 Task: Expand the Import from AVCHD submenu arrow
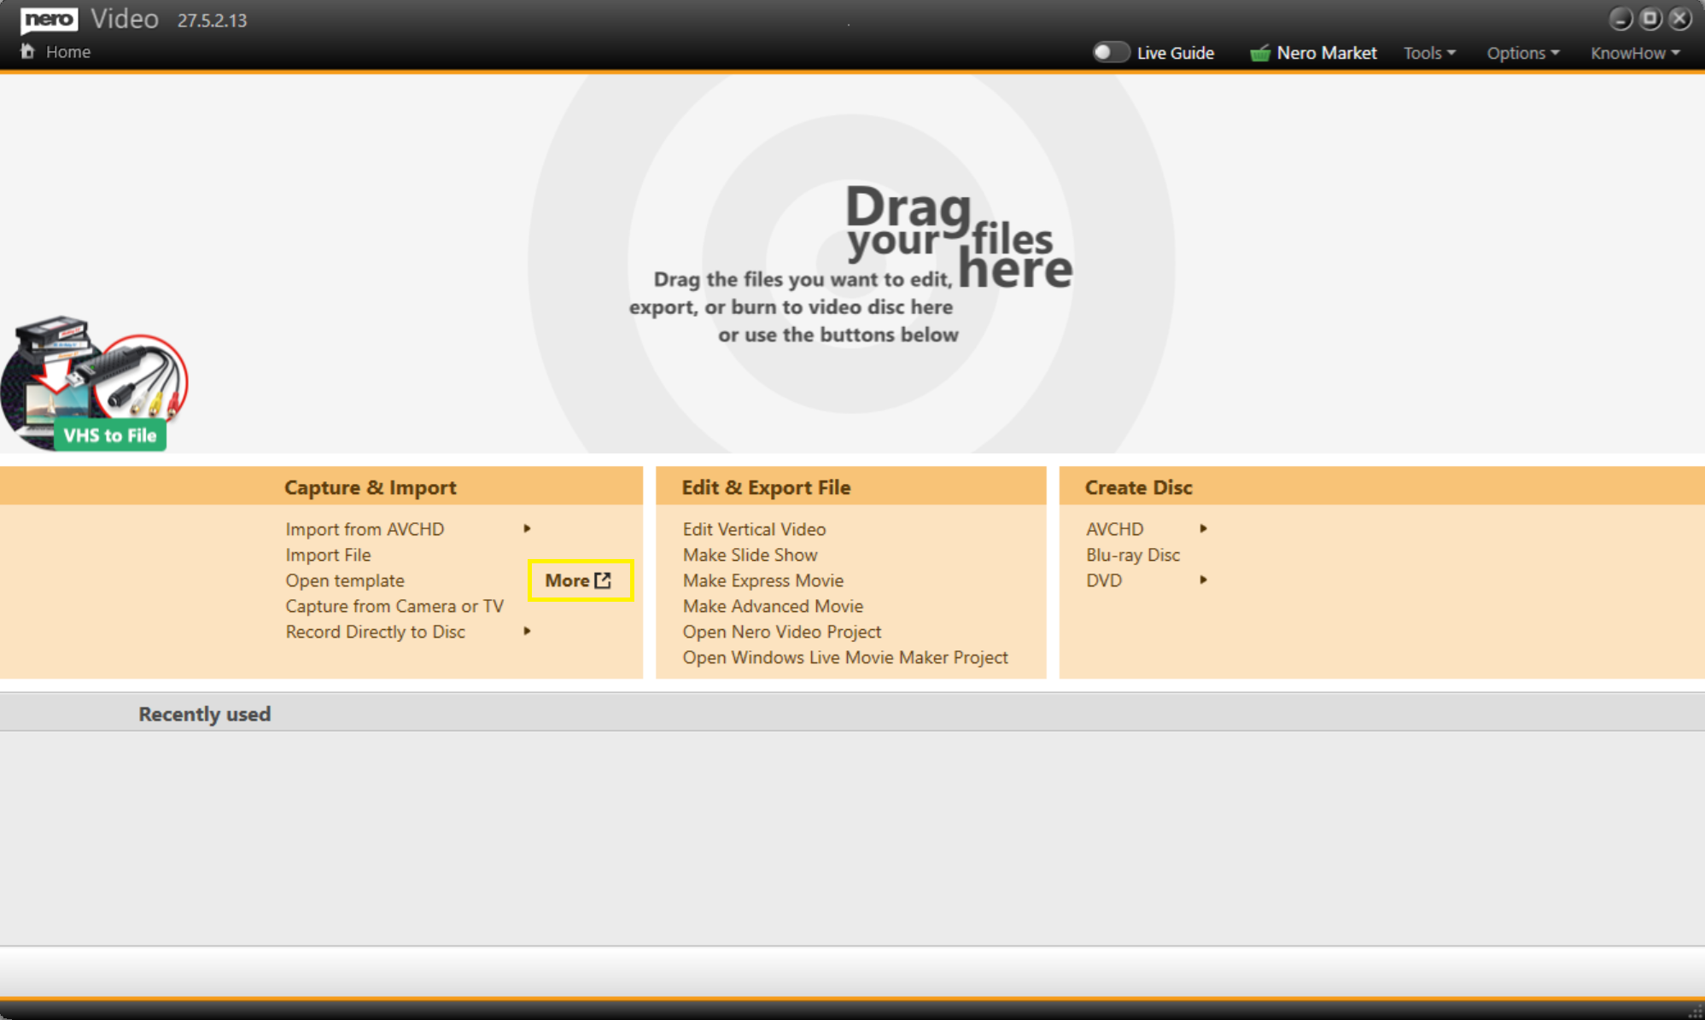click(527, 528)
